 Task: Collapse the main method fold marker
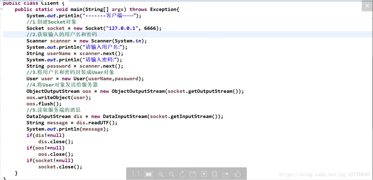(2, 9)
